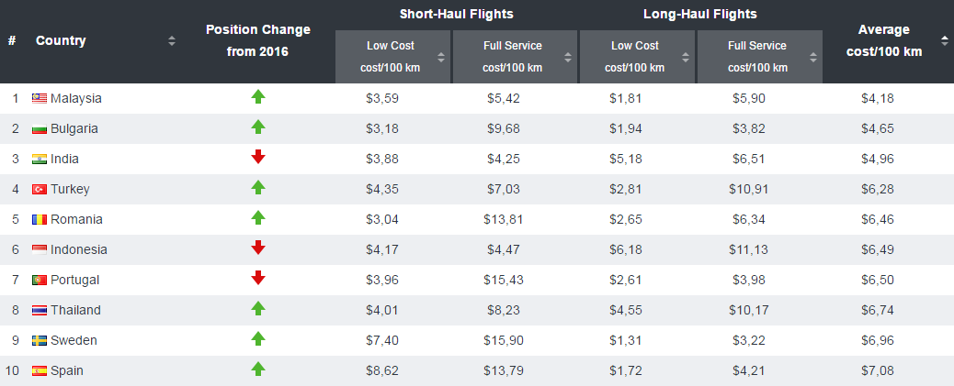The height and width of the screenshot is (386, 954).
Task: Click the Sweden flag icon
Action: 40,341
